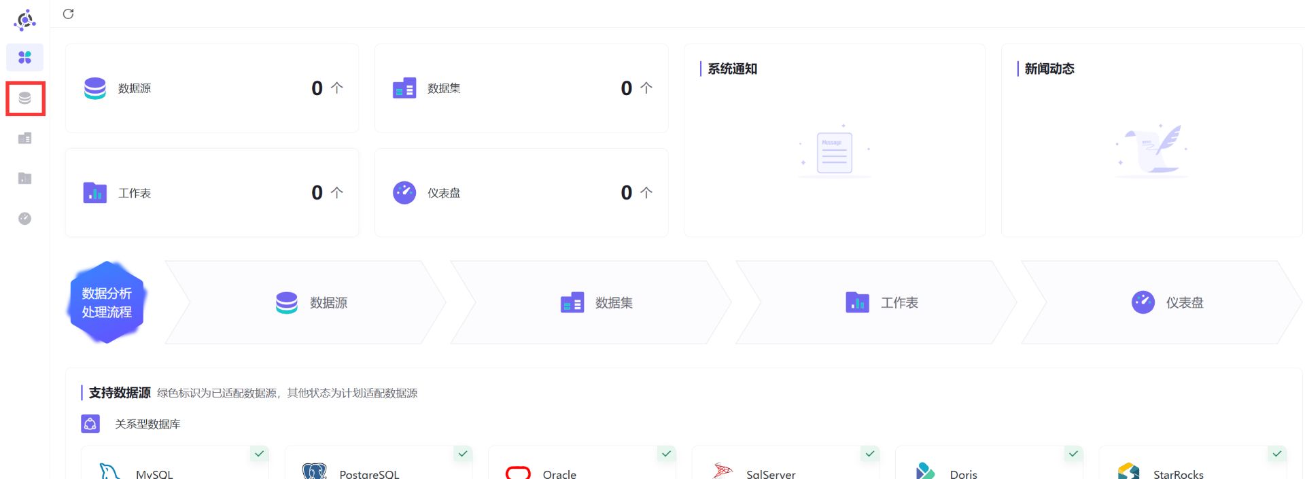
Task: Click the PostgreSQL elephant logo
Action: (x=314, y=472)
